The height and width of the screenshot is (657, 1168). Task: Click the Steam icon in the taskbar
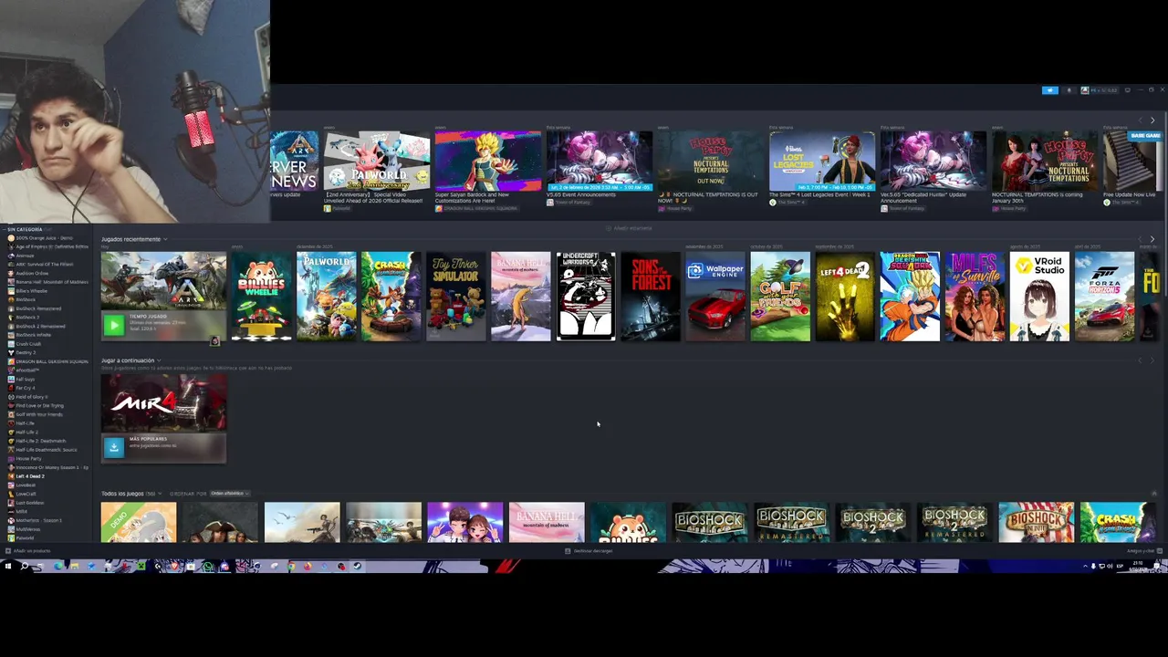click(357, 566)
